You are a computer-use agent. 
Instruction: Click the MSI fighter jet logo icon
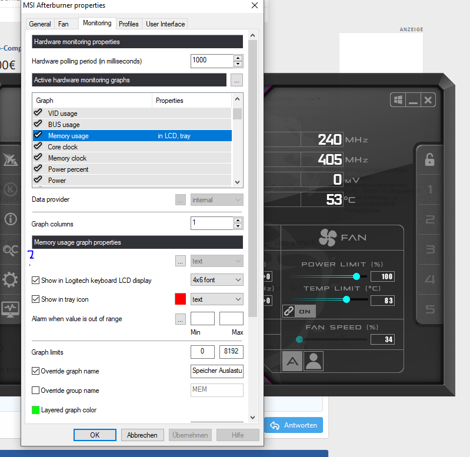tap(11, 160)
